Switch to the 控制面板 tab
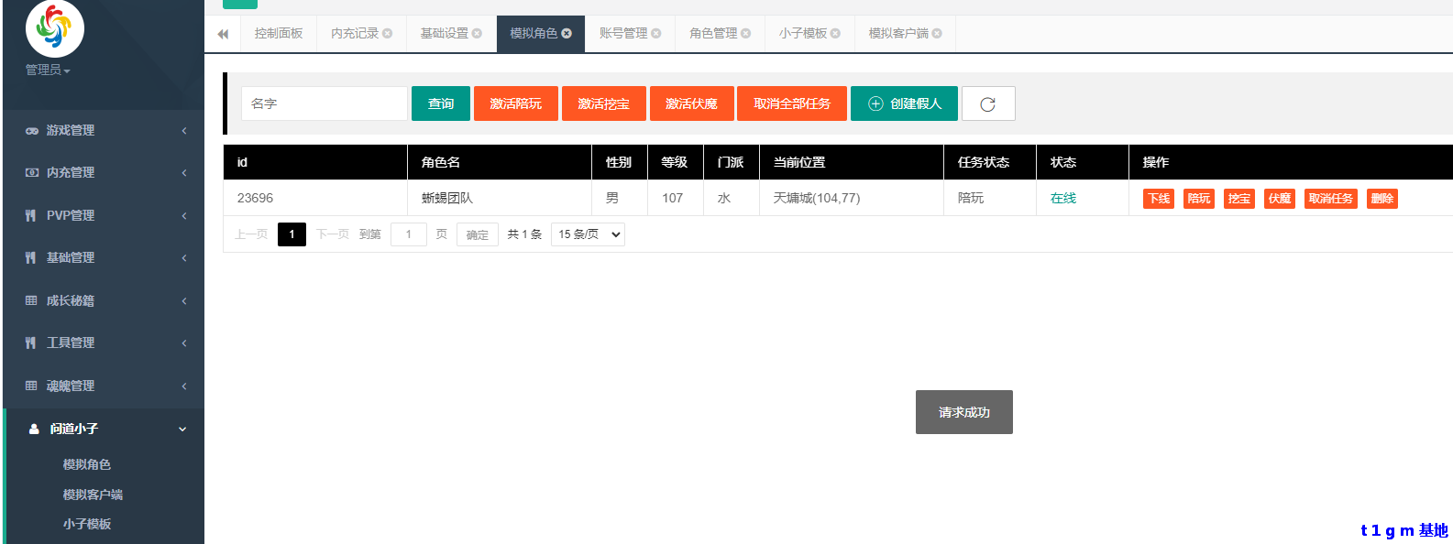This screenshot has width=1453, height=544. pos(279,34)
